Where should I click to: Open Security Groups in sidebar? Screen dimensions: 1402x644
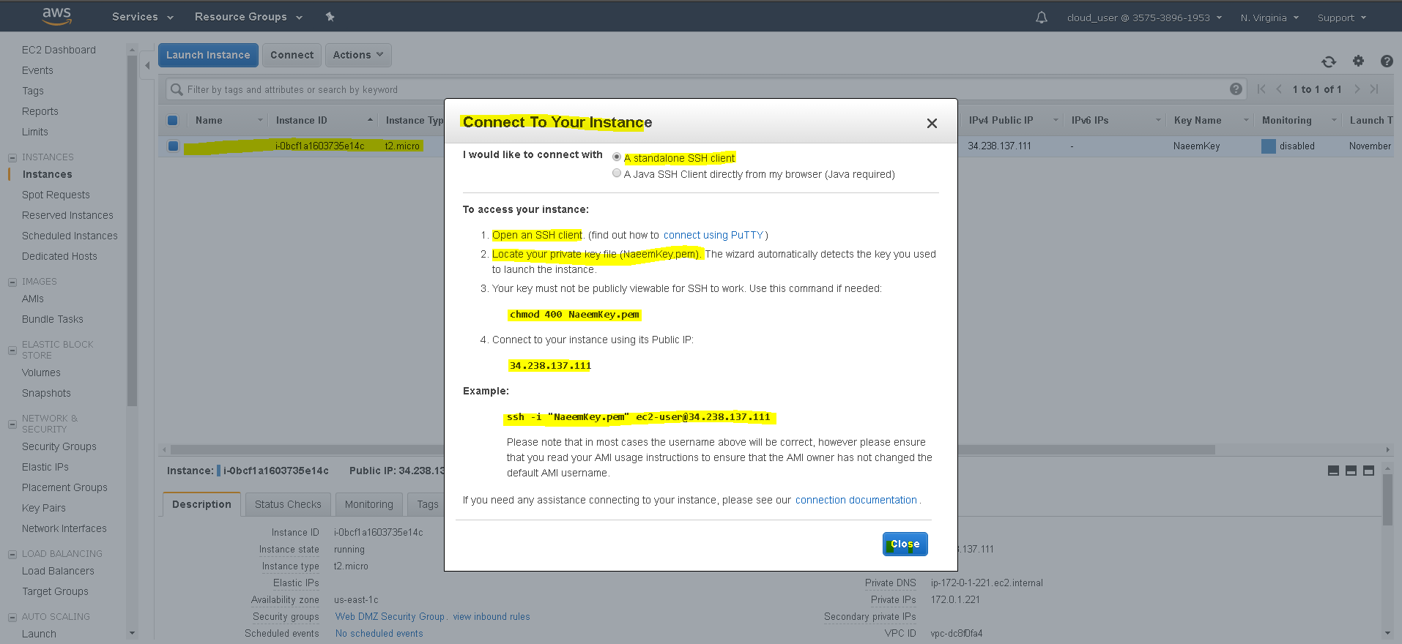[59, 446]
